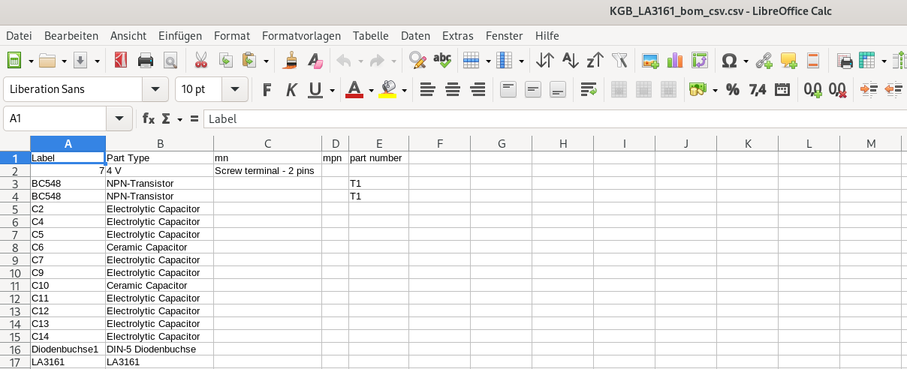Toggle italic text formatting
Image resolution: width=907 pixels, height=369 pixels.
coord(291,90)
